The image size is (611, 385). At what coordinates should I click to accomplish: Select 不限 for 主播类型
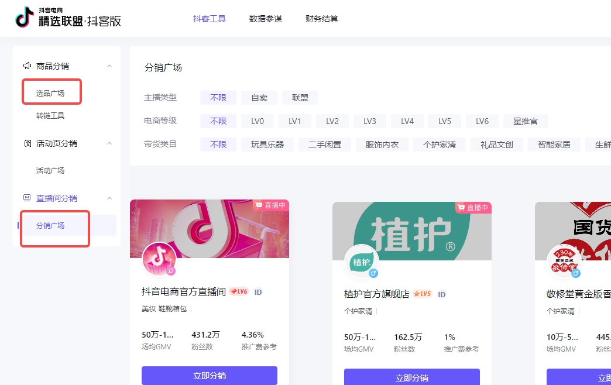click(x=218, y=98)
